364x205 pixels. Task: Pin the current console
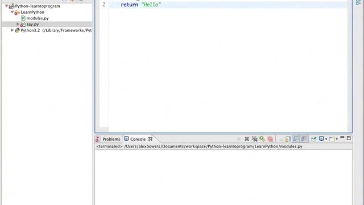pyautogui.click(x=313, y=139)
